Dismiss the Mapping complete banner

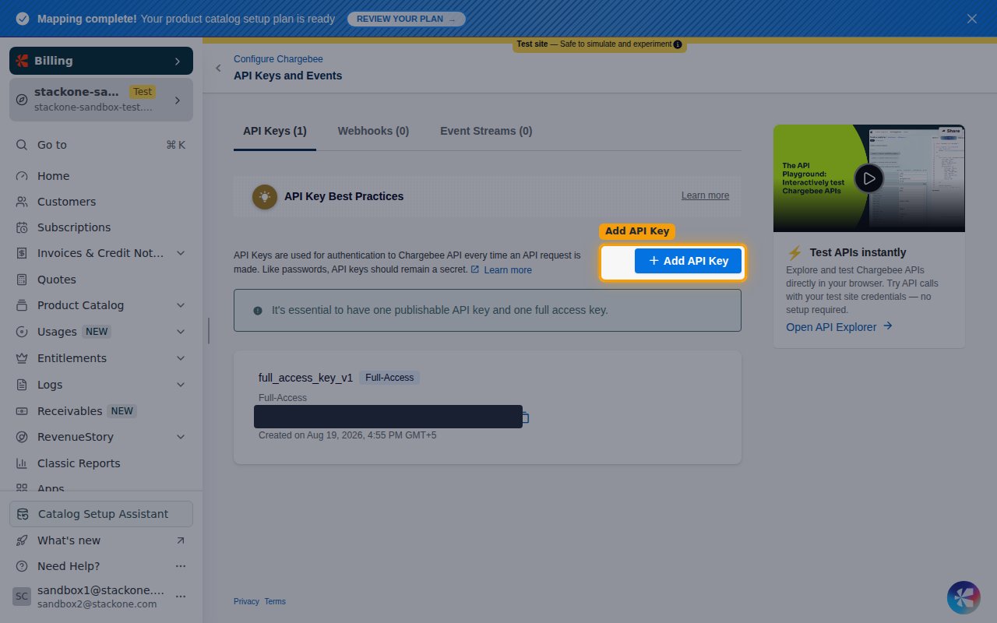pyautogui.click(x=972, y=19)
